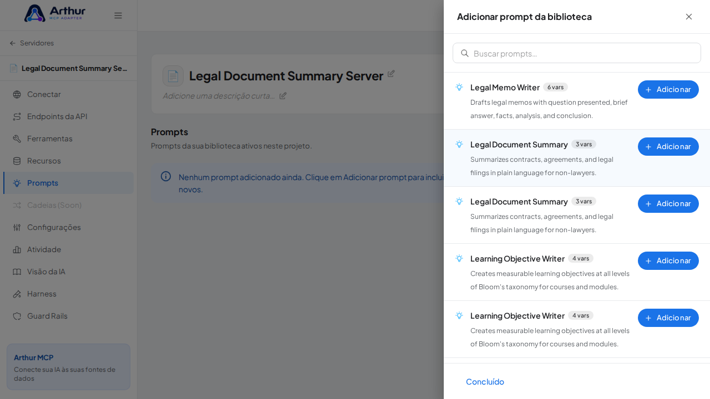
Task: Click the 6 vars badge
Action: (555, 87)
